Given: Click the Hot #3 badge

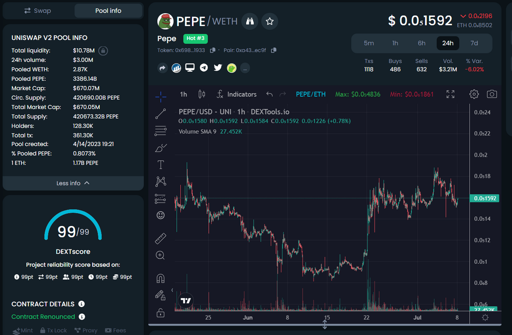Looking at the screenshot, I should pyautogui.click(x=195, y=38).
